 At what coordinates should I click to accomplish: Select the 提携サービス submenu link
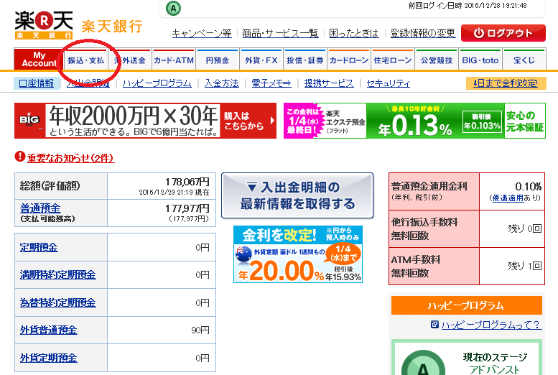click(x=329, y=83)
